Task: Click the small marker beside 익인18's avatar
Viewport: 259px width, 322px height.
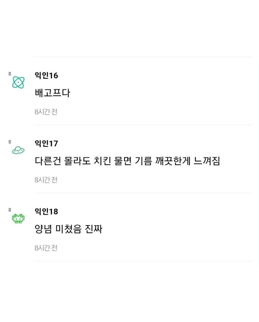Action: [10, 209]
